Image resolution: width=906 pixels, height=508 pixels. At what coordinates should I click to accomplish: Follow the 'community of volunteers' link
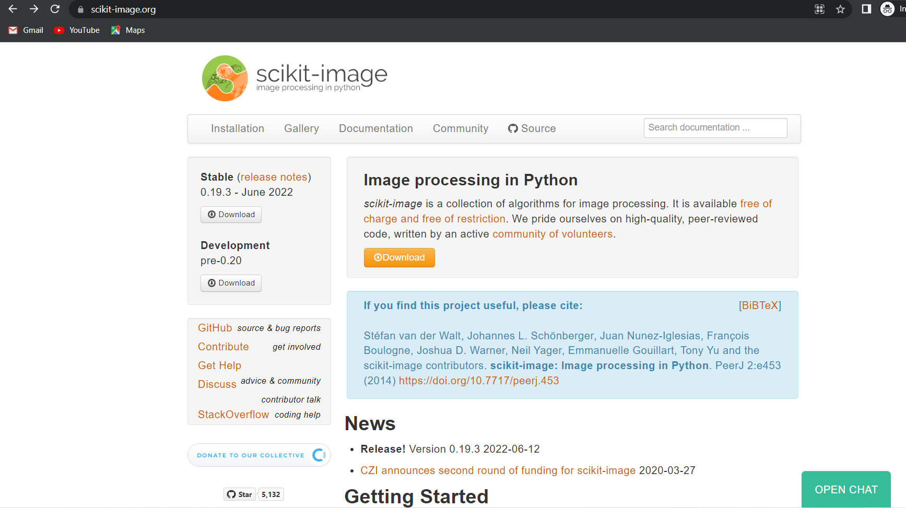click(552, 234)
